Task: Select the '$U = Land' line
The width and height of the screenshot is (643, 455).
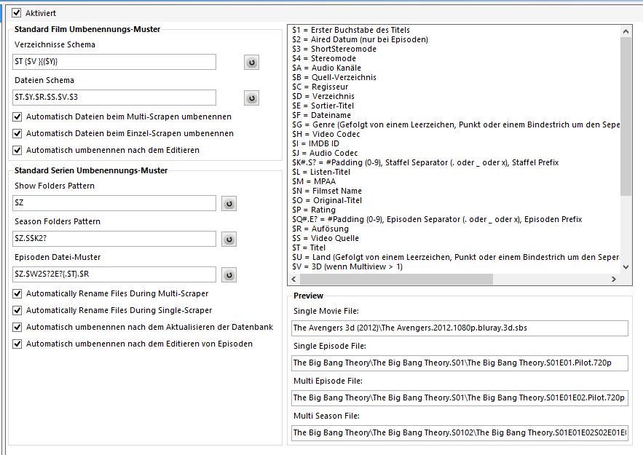Action: (x=456, y=257)
